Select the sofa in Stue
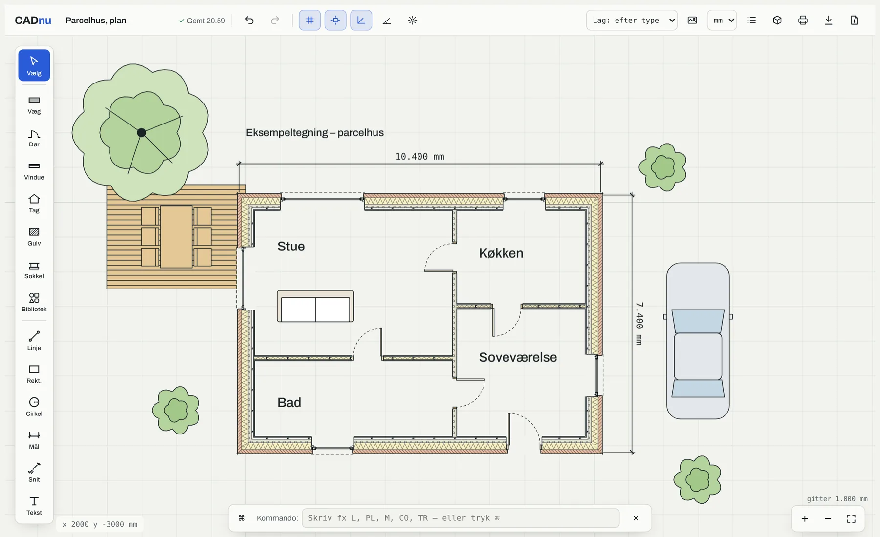This screenshot has height=537, width=880. (x=315, y=306)
